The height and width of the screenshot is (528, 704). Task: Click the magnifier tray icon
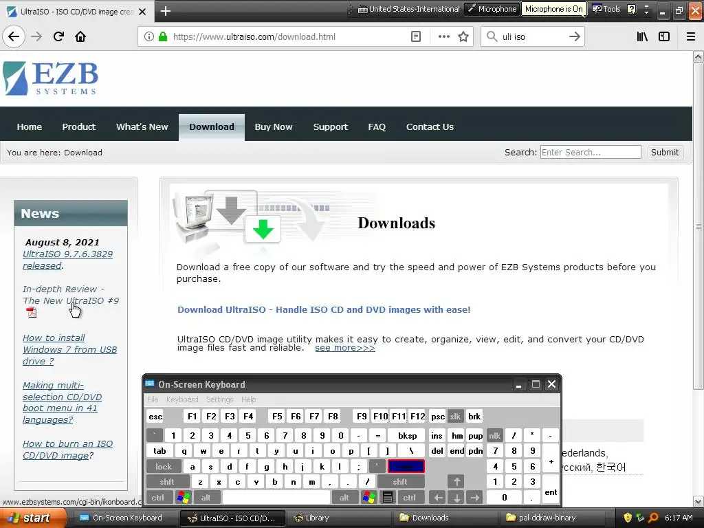653,518
